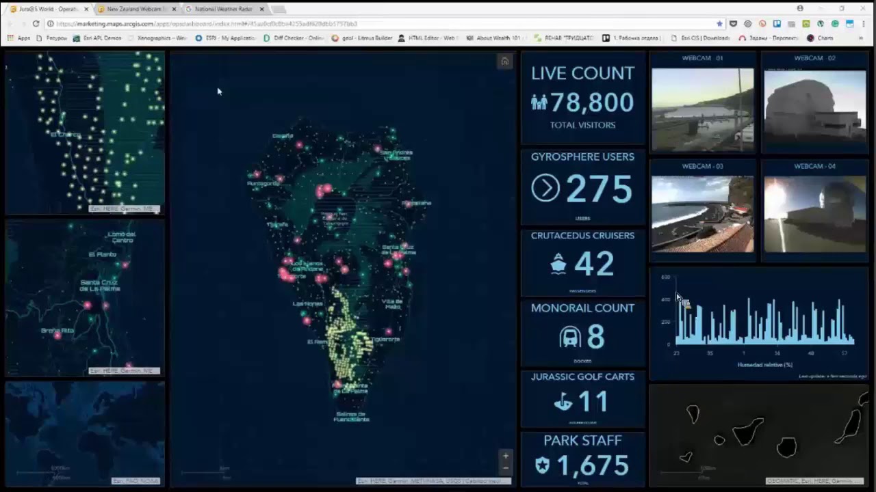
Task: Click the map home extent button
Action: pos(504,61)
